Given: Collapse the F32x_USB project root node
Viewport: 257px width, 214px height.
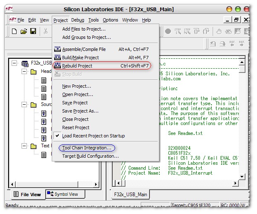Looking at the screenshot, I should 14,63.
